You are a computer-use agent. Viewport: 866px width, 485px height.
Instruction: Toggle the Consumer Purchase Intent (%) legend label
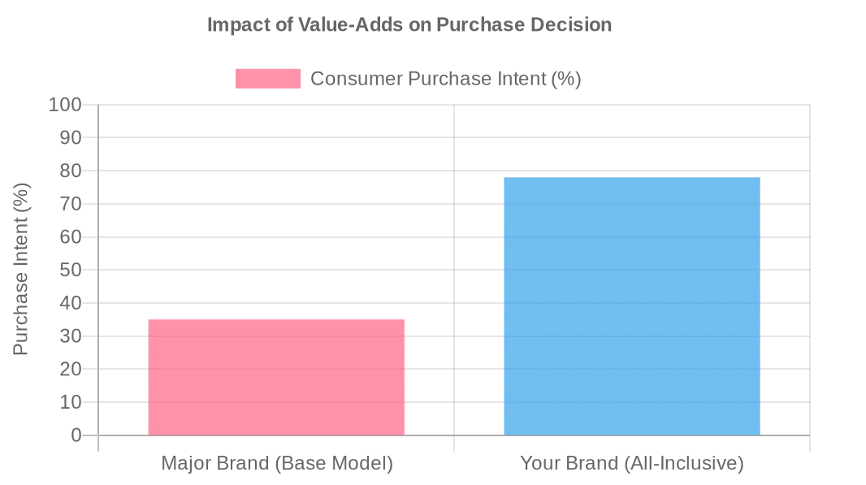pyautogui.click(x=445, y=79)
